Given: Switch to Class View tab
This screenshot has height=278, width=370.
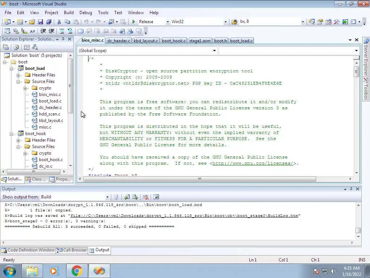Looking at the screenshot, I should coord(36,179).
